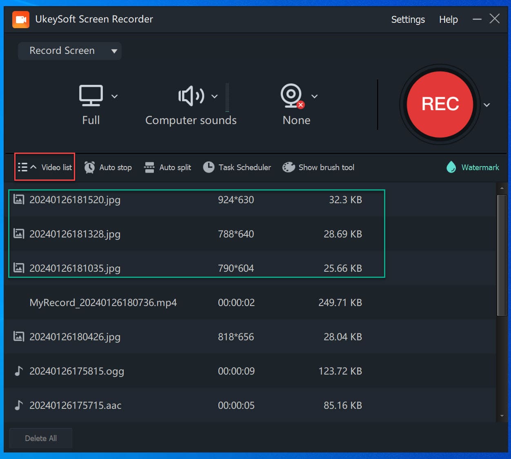
Task: Select audio file 20240126175715.aac
Action: click(250, 405)
